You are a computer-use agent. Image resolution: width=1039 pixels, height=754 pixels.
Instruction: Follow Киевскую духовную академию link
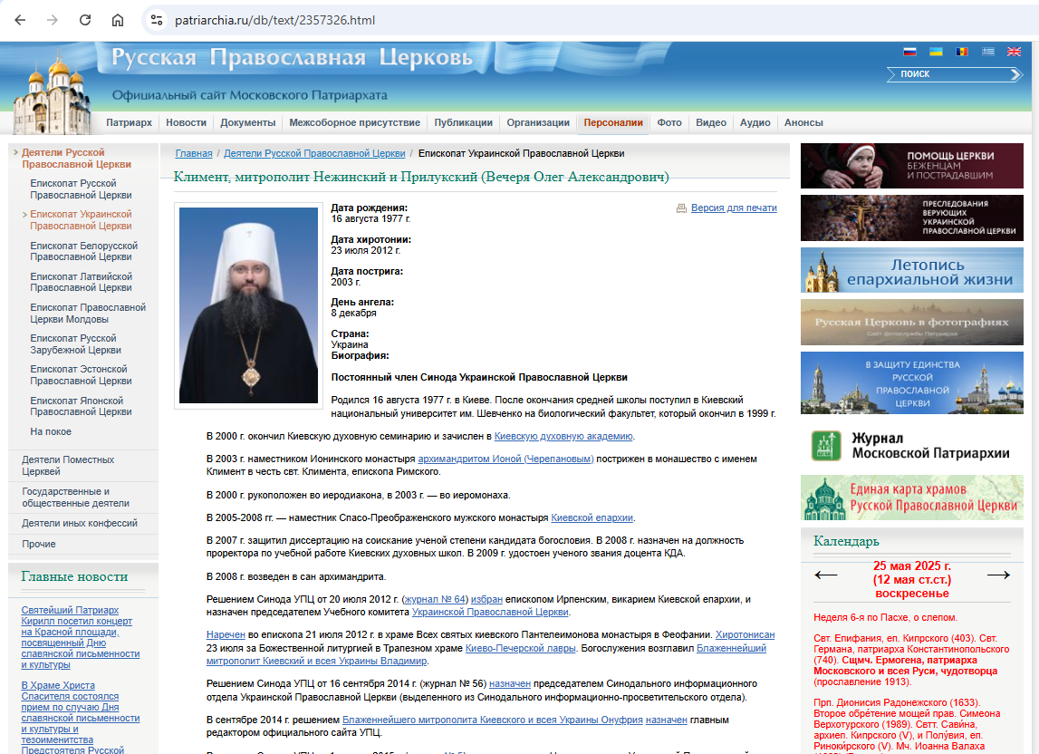pos(563,436)
